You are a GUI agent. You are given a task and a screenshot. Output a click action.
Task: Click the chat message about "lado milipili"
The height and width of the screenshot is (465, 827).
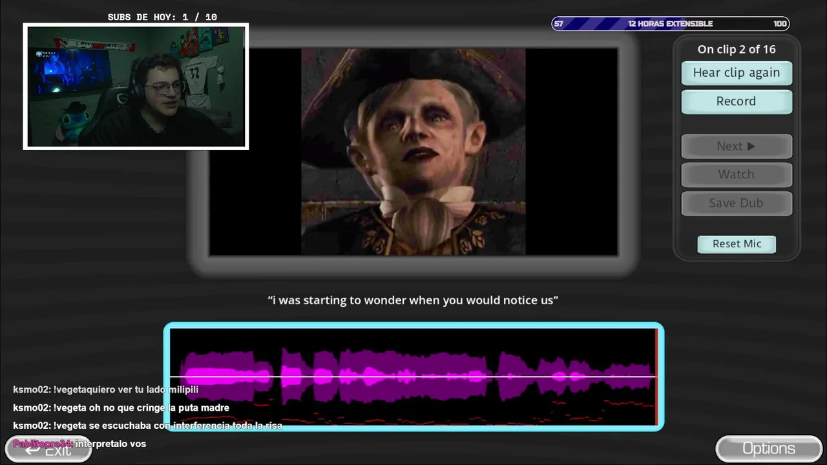point(106,389)
